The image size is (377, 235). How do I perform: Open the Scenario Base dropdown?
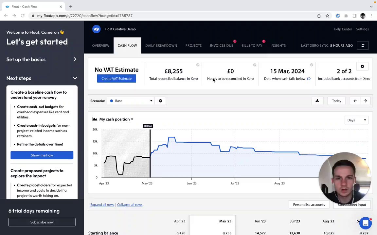click(131, 101)
